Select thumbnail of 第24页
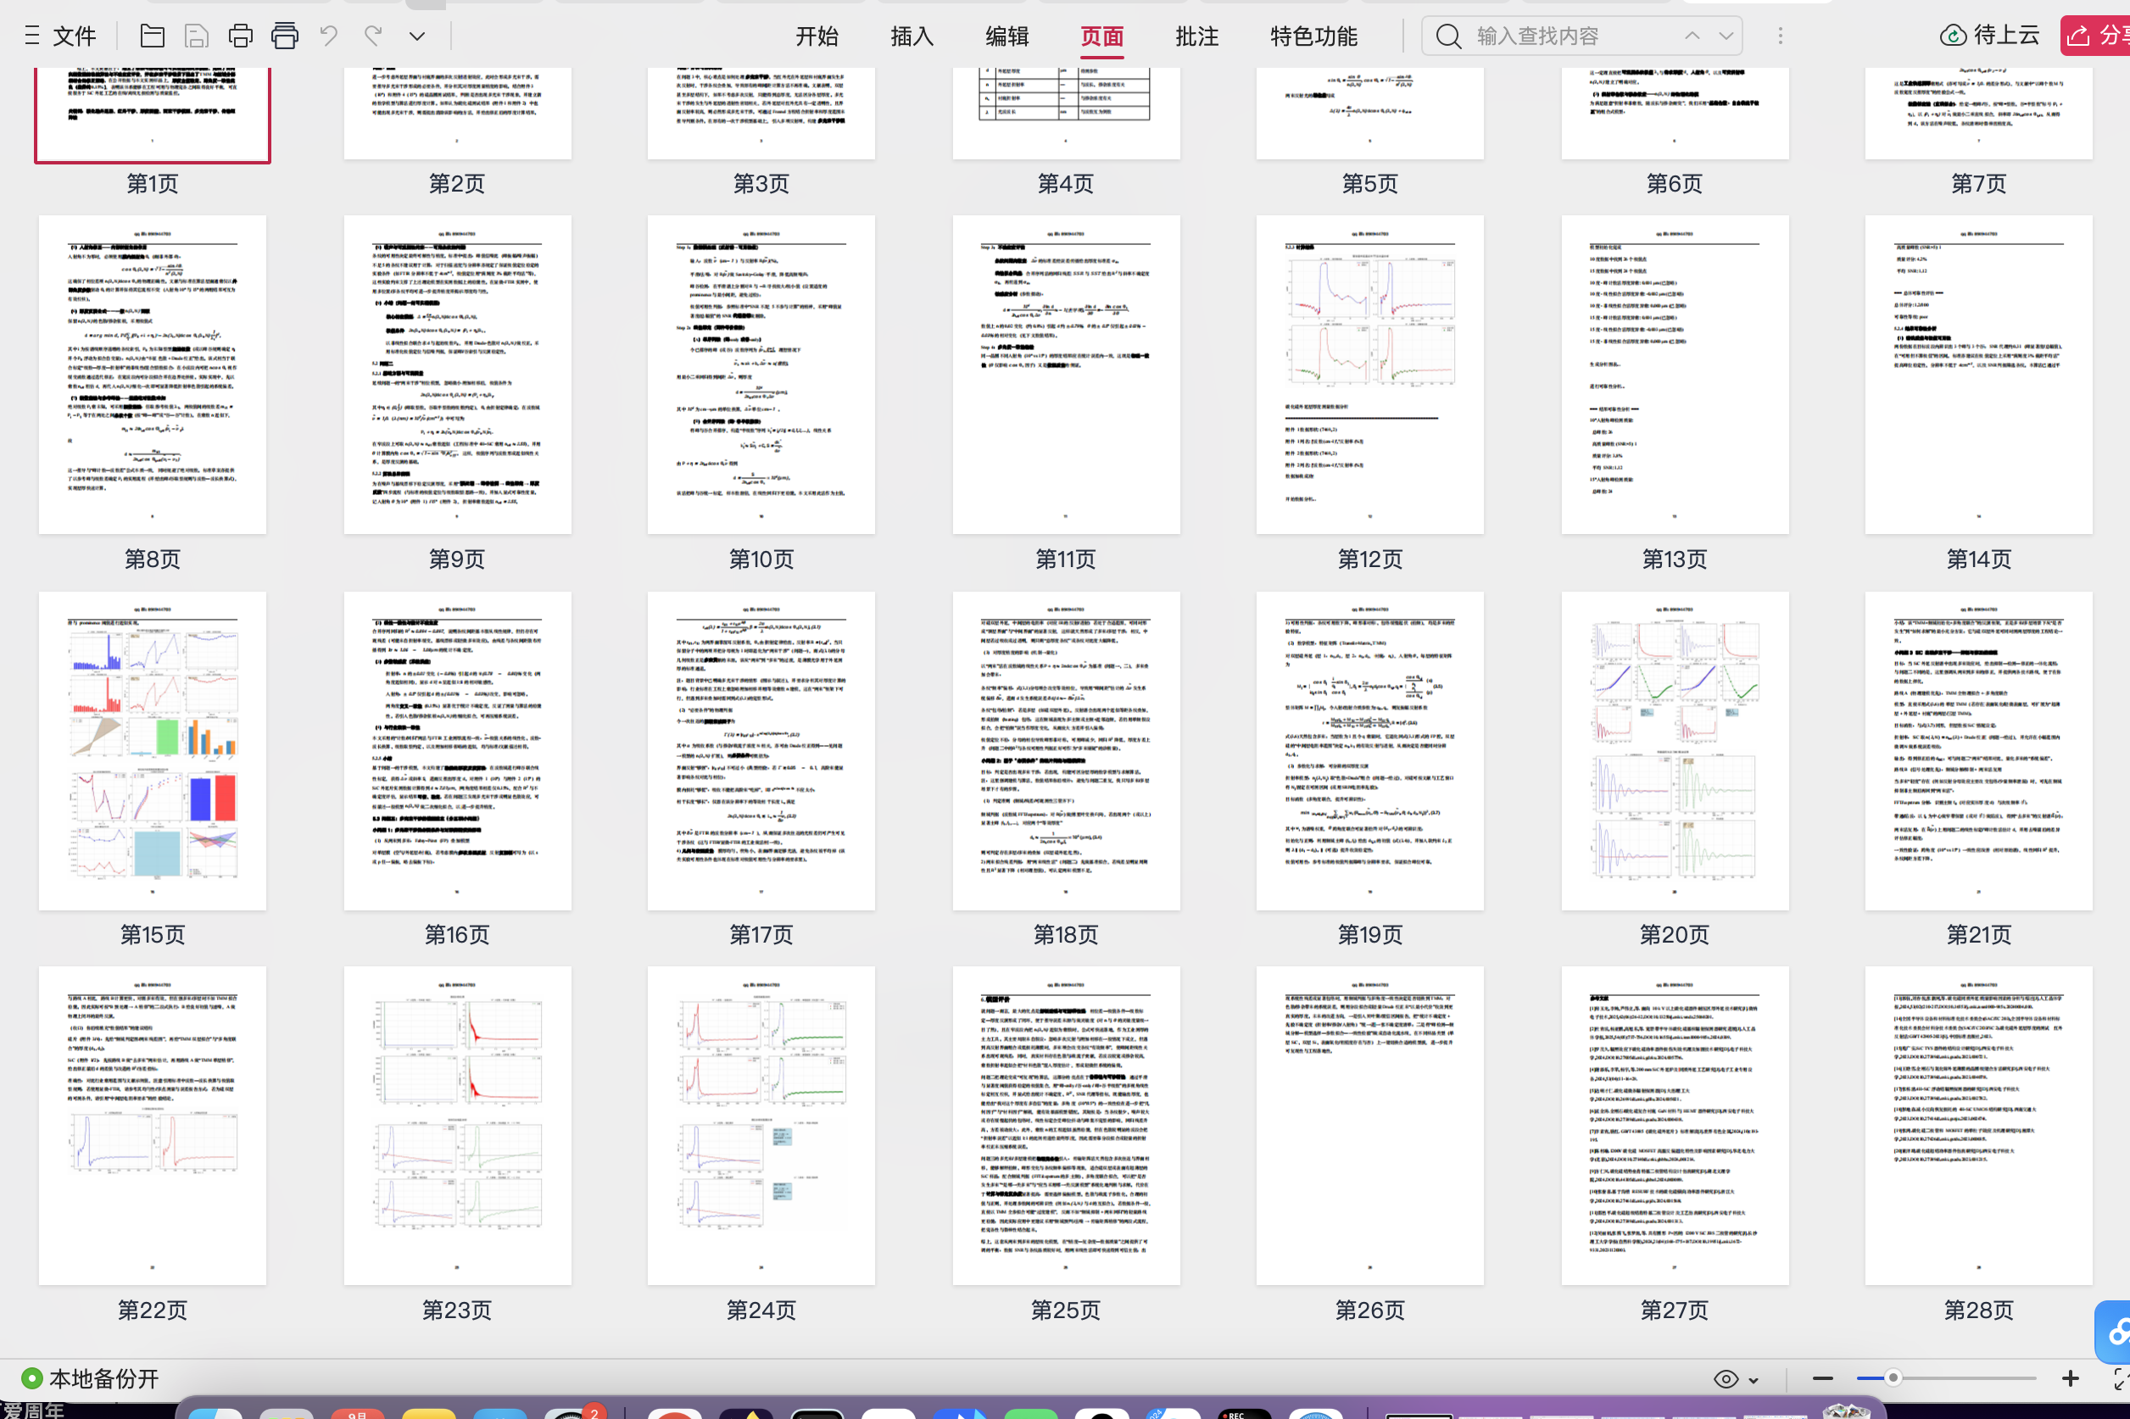 point(761,1125)
